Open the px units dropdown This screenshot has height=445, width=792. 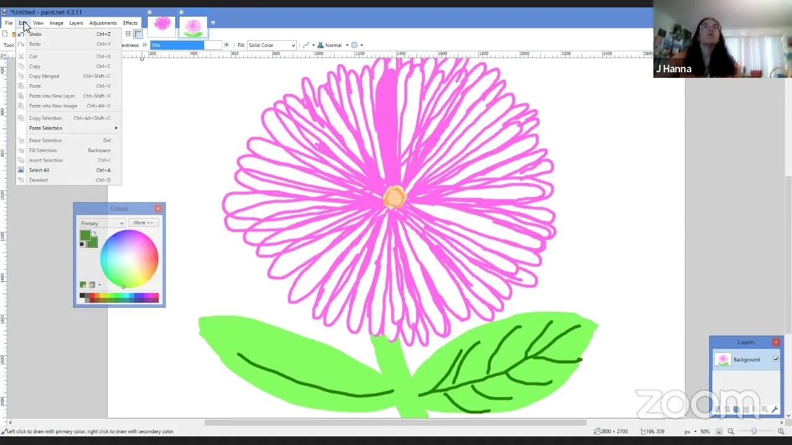click(x=691, y=431)
